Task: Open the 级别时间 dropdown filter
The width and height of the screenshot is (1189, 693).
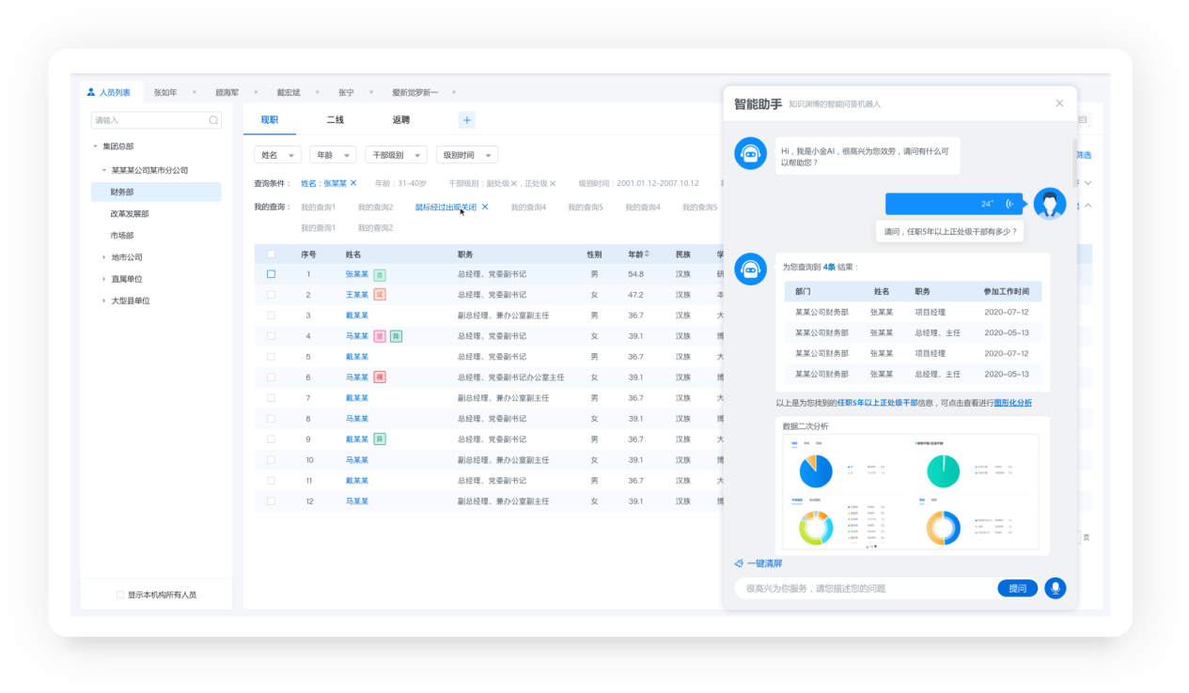Action: click(466, 155)
